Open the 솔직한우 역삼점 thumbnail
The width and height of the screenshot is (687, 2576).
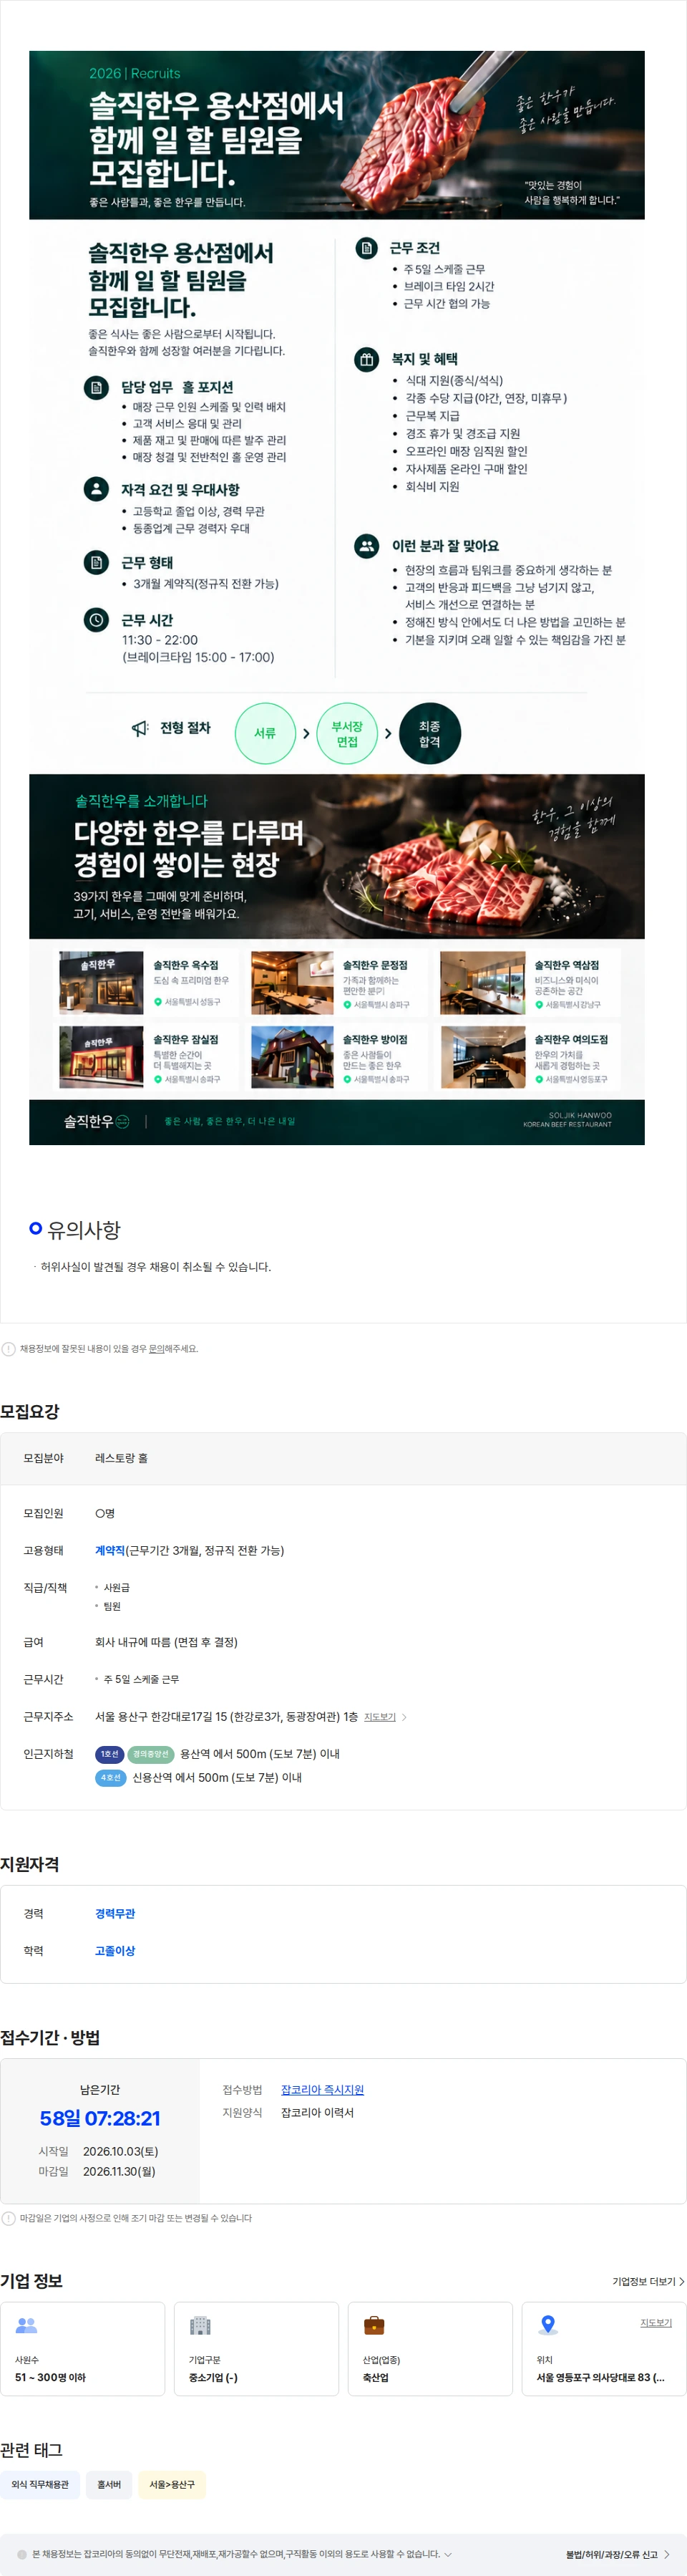coord(483,983)
